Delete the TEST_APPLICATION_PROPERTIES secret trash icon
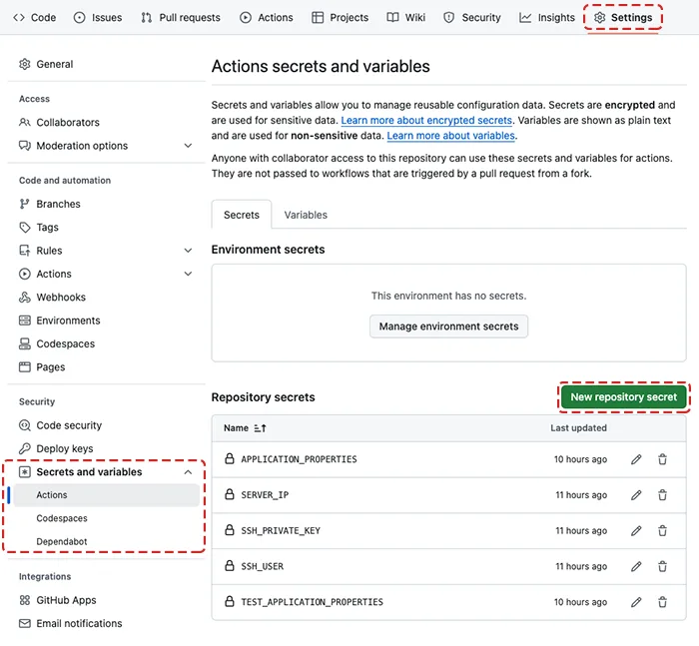The height and width of the screenshot is (646, 699). [x=662, y=602]
